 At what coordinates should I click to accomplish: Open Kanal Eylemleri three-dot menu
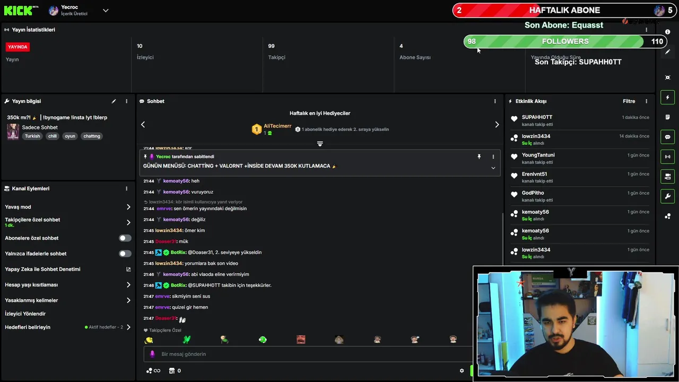[126, 189]
